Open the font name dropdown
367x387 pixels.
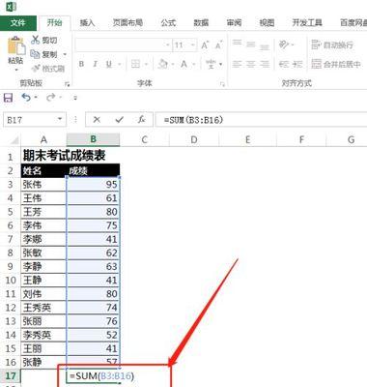coord(168,45)
